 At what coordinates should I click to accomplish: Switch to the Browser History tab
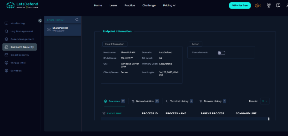[x=213, y=101]
